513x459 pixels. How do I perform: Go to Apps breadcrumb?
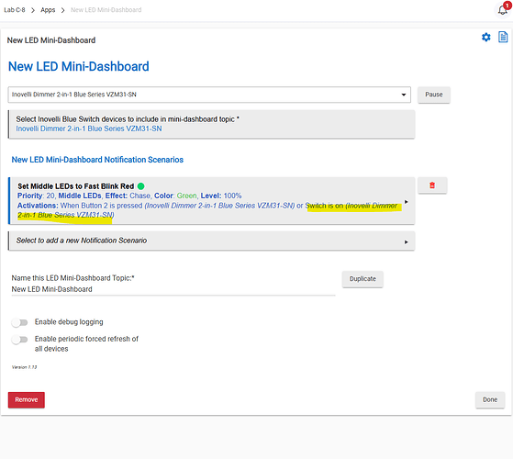(48, 10)
